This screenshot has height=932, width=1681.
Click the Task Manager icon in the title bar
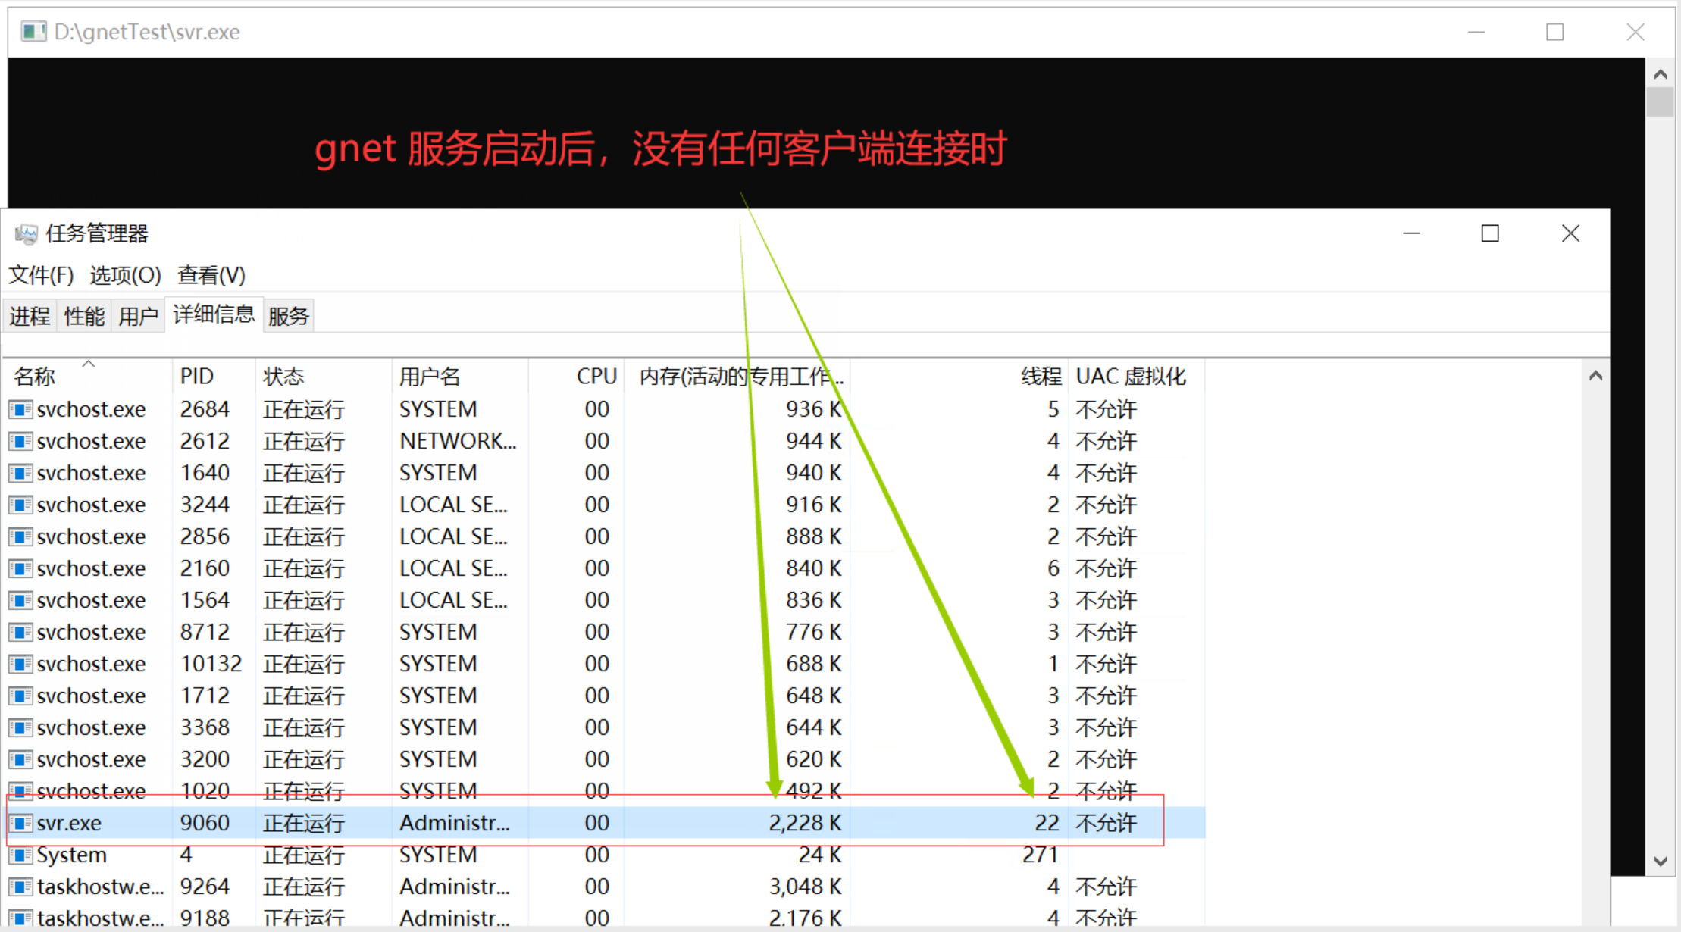point(27,233)
